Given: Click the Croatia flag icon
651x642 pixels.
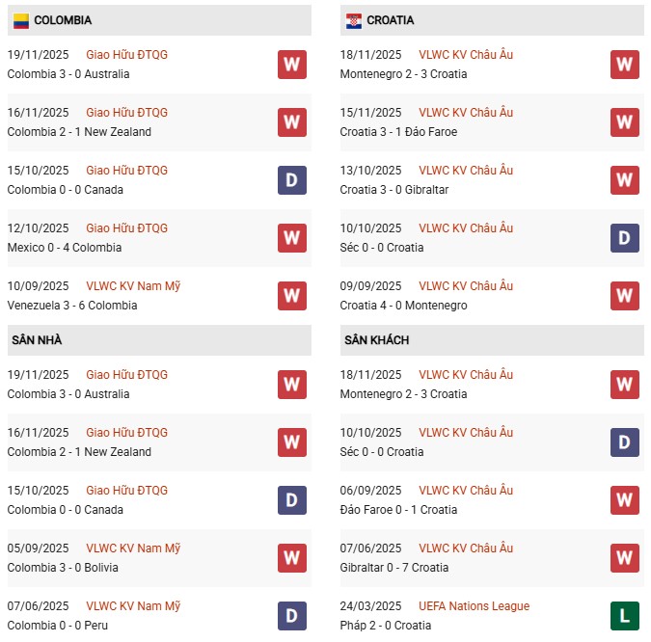Looking at the screenshot, I should tap(354, 20).
